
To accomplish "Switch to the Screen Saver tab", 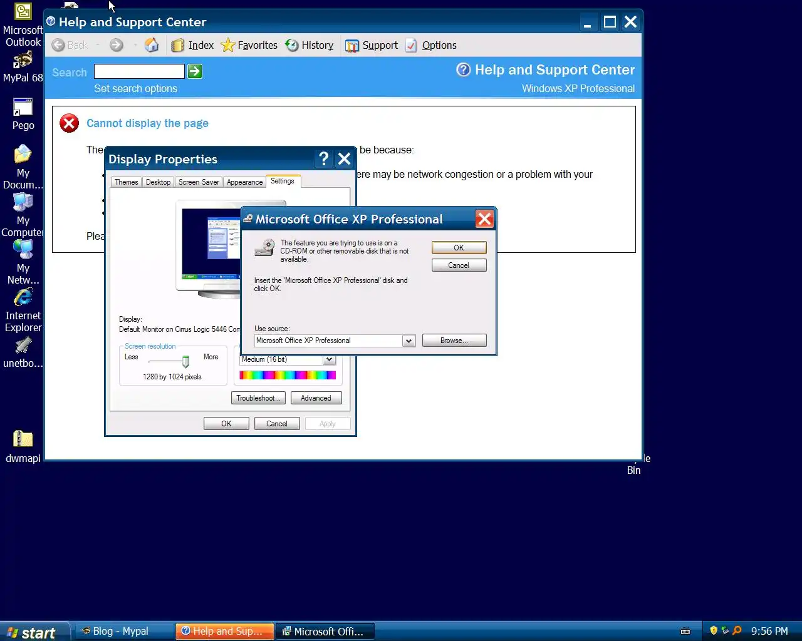I will [x=199, y=182].
